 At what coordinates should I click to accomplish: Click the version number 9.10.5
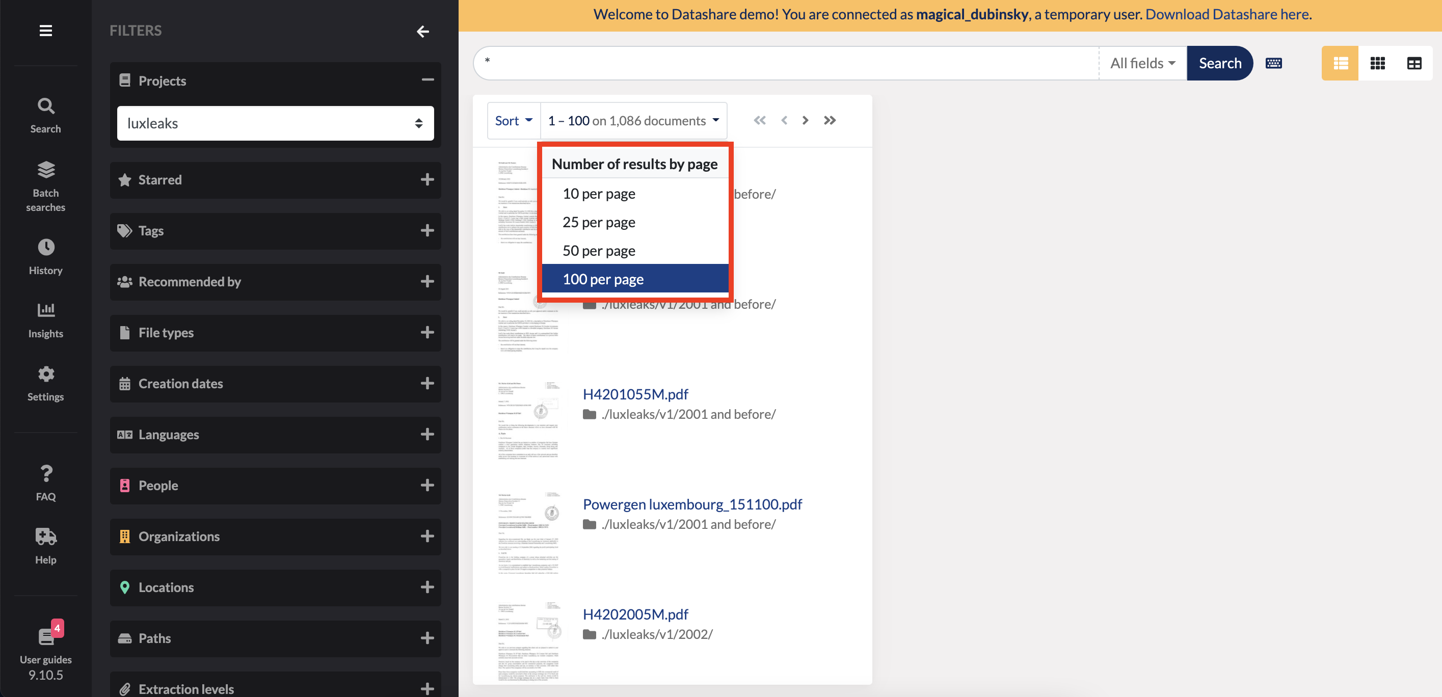(46, 675)
